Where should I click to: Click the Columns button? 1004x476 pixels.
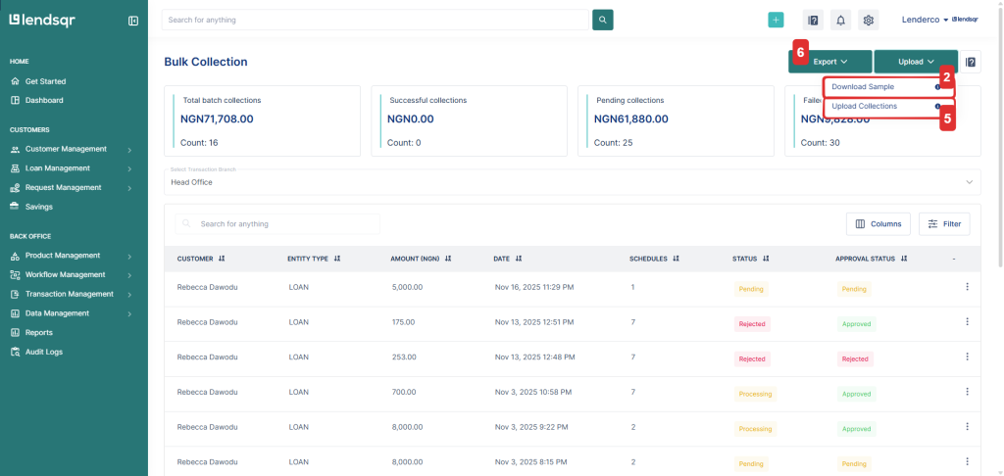878,224
